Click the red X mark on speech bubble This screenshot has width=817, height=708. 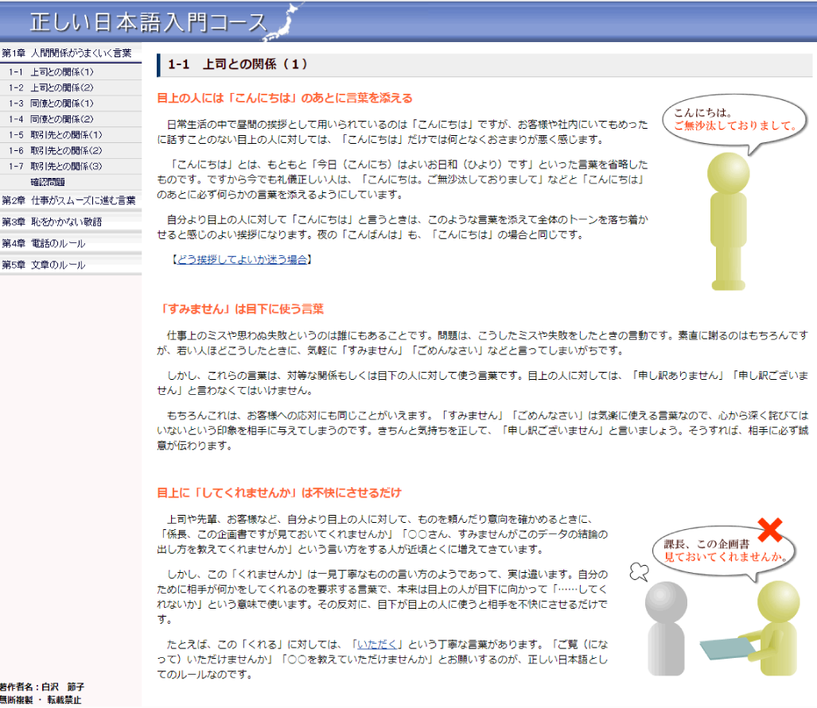(769, 529)
